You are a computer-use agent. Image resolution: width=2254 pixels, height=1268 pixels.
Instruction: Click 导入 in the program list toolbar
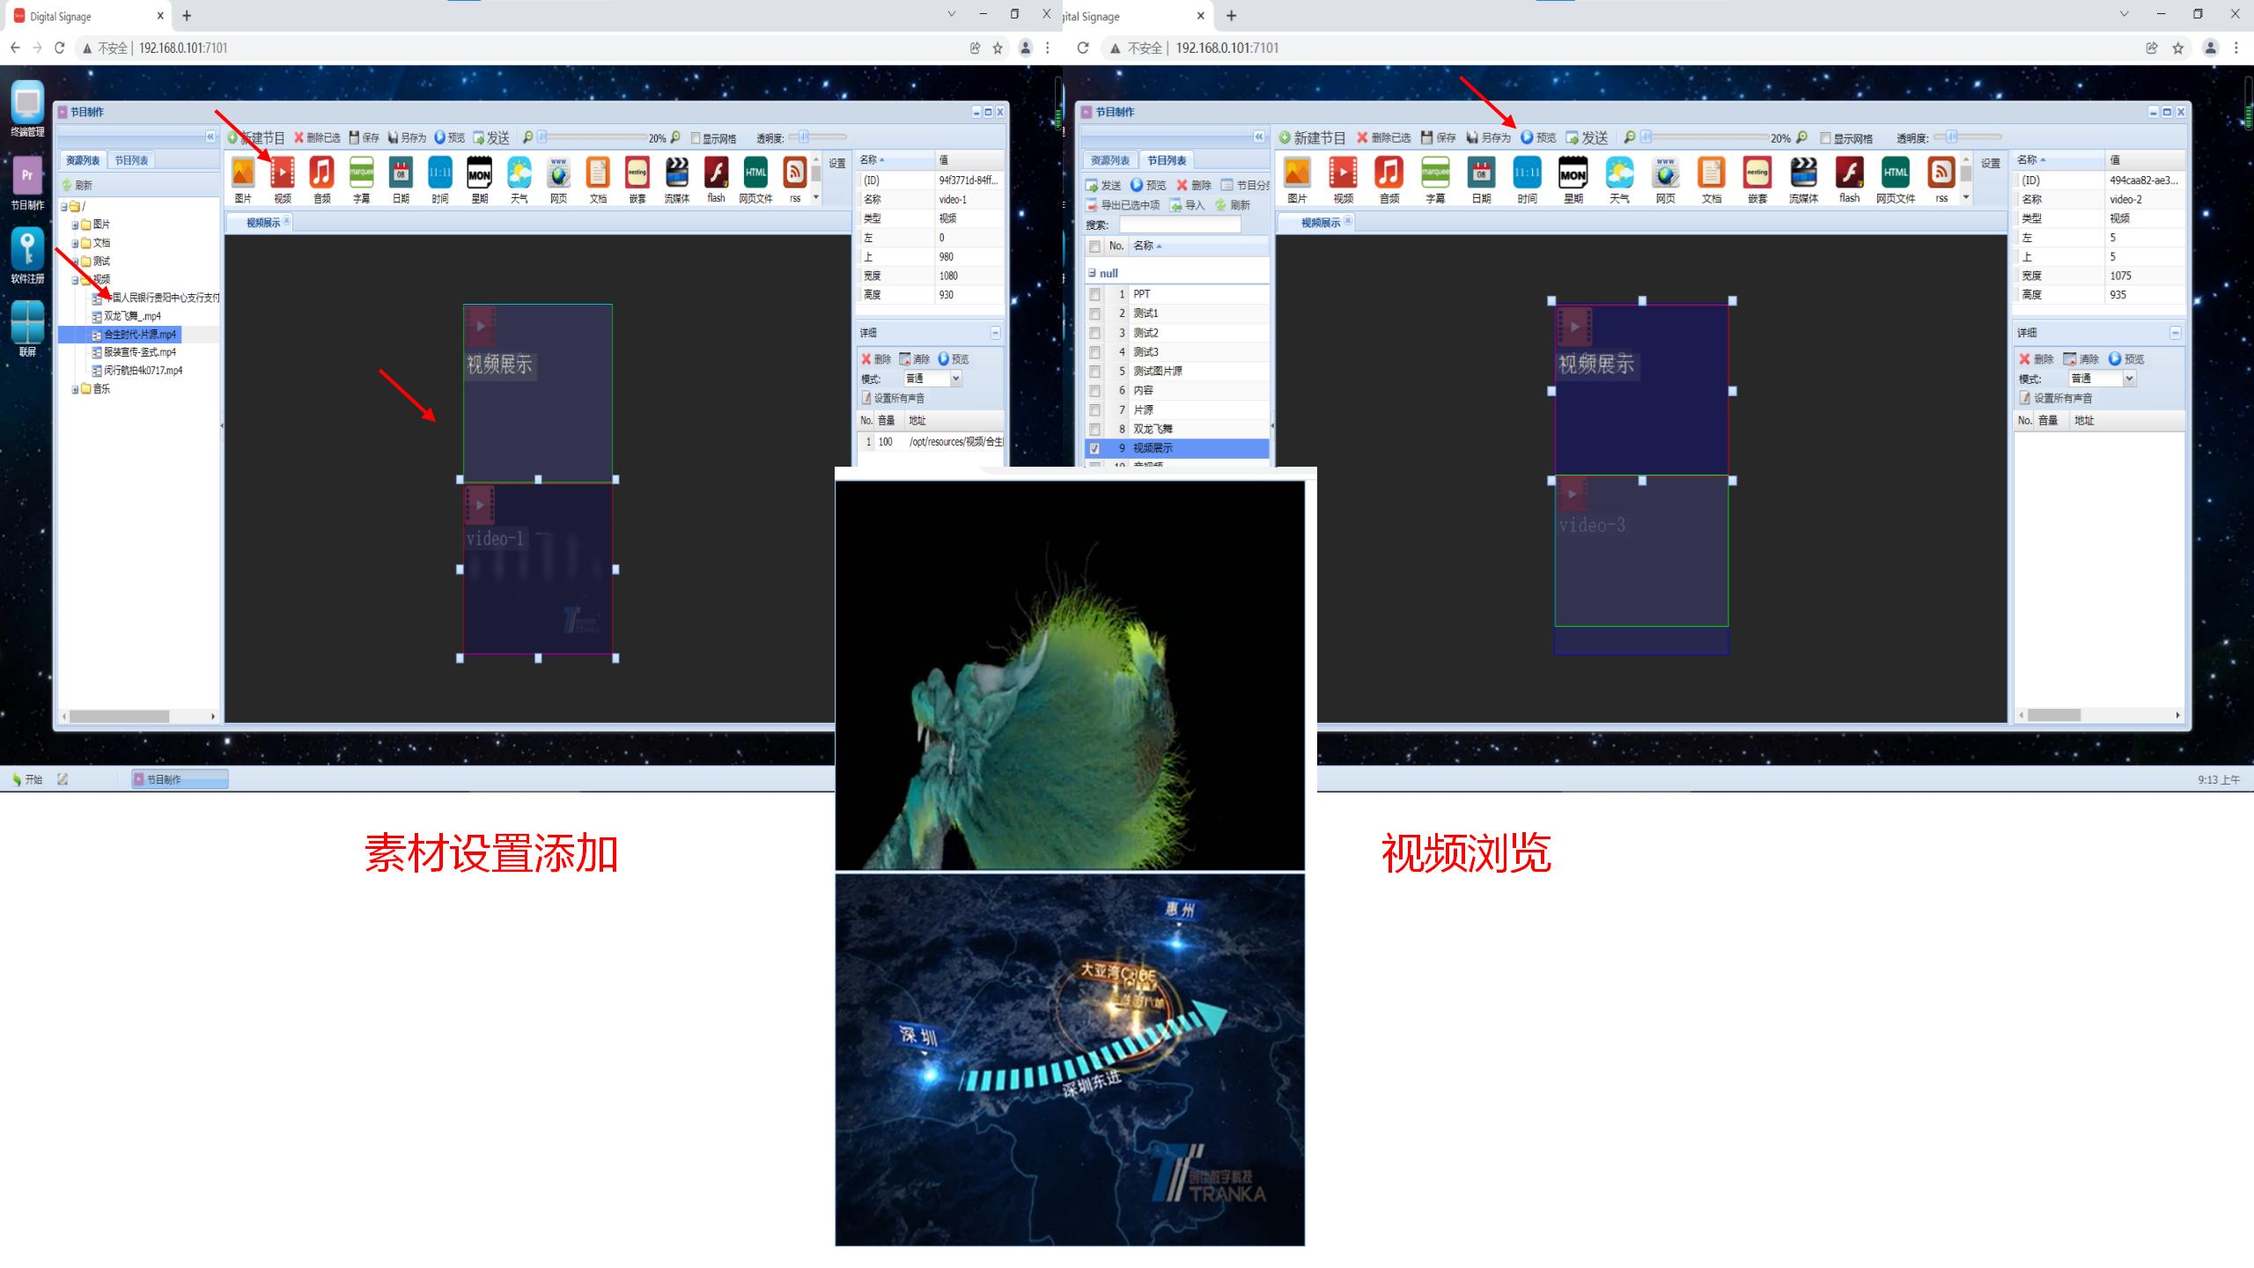click(1187, 204)
